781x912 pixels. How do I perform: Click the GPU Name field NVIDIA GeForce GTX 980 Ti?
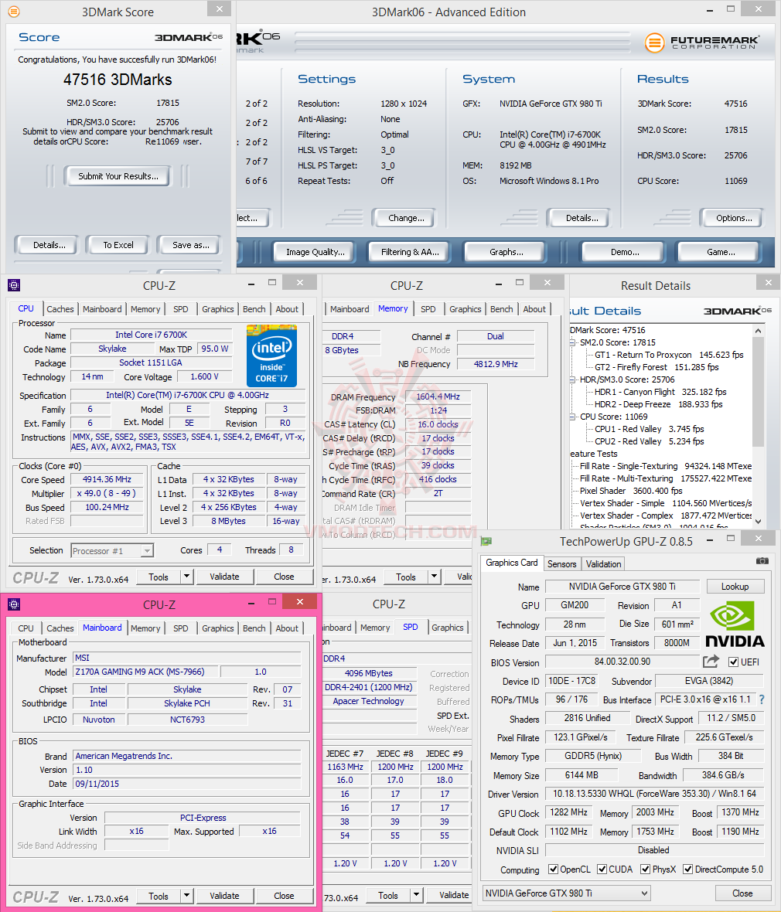pos(622,587)
